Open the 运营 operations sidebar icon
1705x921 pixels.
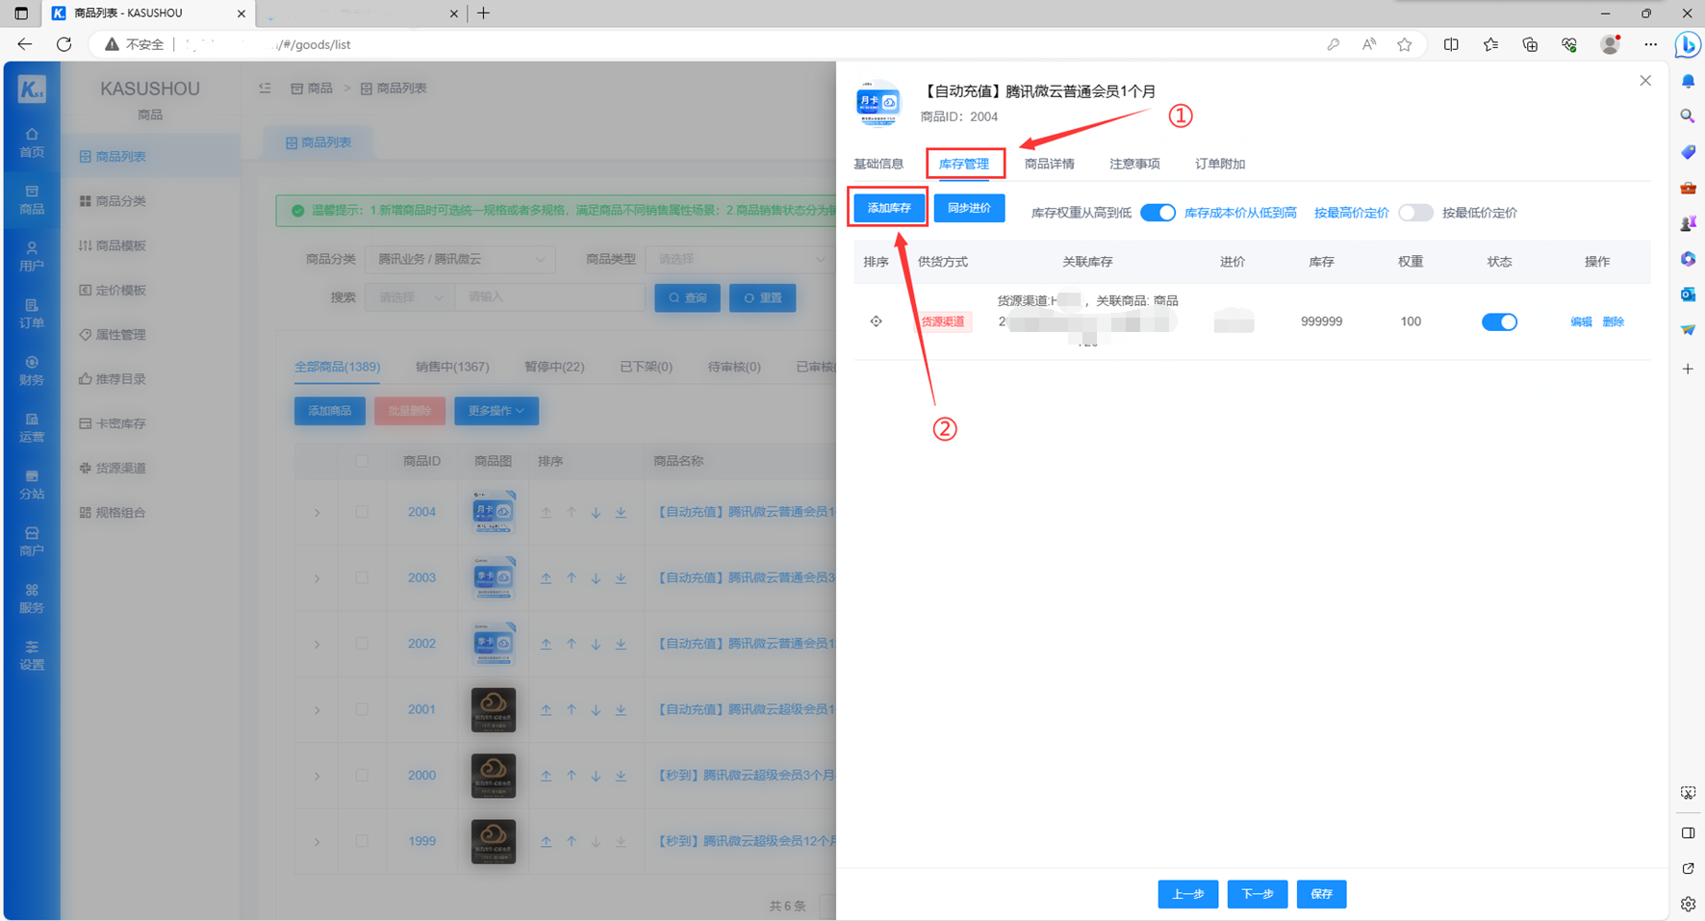tap(32, 427)
